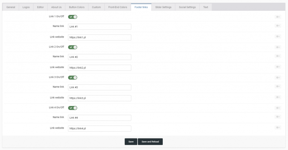Screen dimensions: 288x150
Task: Click the "Link 4 On/Off" label
Action: [x=56, y=108]
